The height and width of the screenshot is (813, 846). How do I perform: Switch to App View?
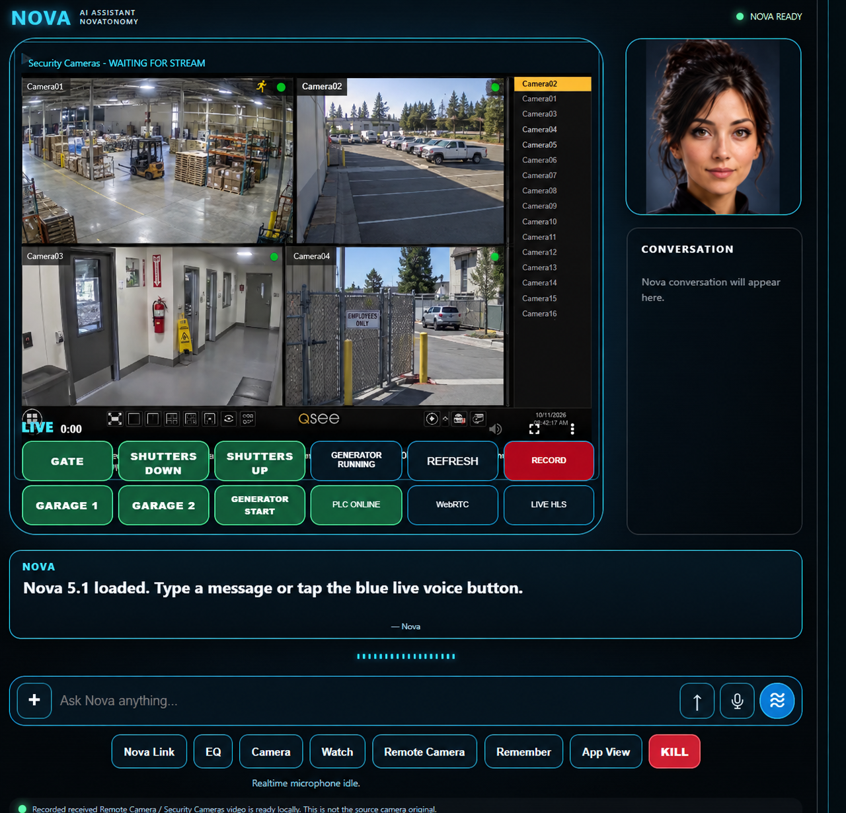click(x=606, y=751)
